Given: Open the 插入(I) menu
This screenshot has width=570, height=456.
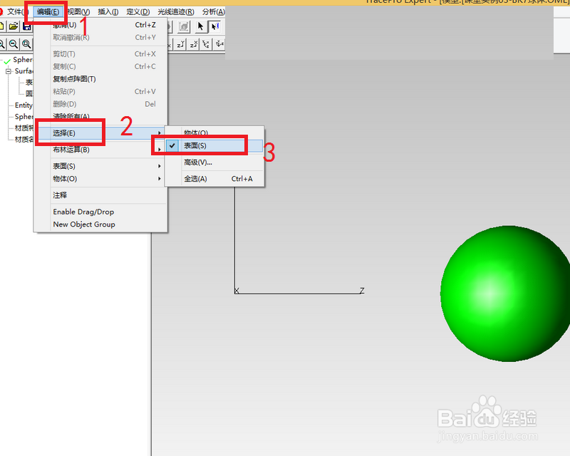Looking at the screenshot, I should point(108,11).
